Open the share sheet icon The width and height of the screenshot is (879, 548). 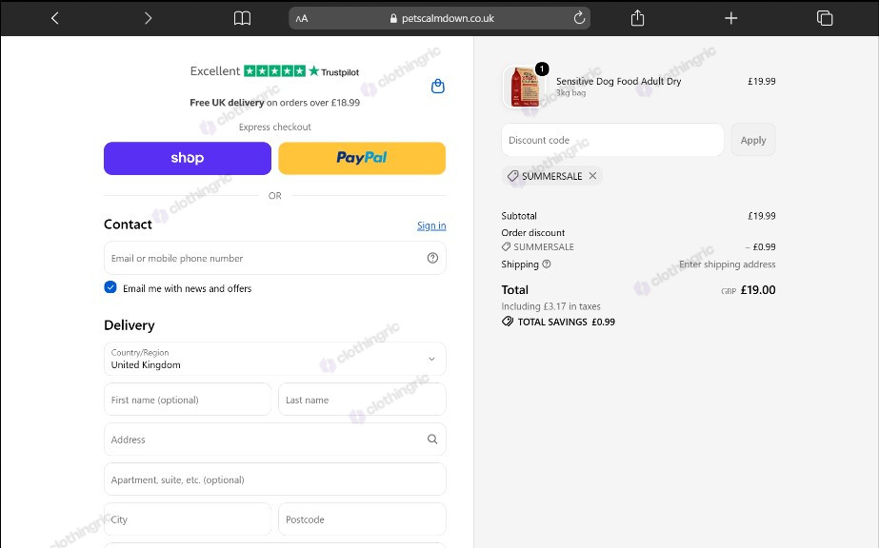(637, 18)
